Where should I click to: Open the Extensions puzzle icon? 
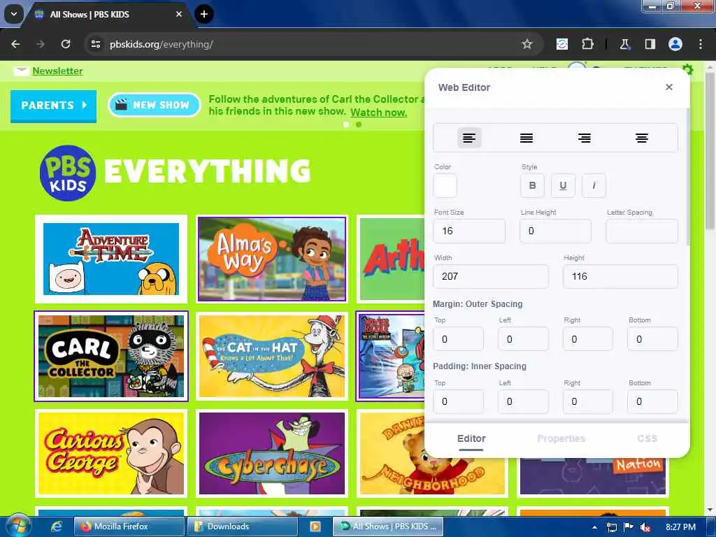click(x=587, y=44)
